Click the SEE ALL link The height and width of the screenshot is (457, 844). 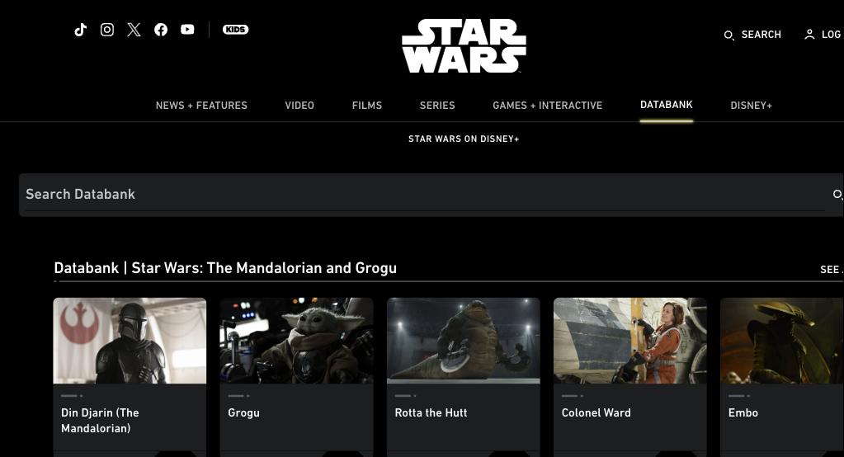click(832, 269)
